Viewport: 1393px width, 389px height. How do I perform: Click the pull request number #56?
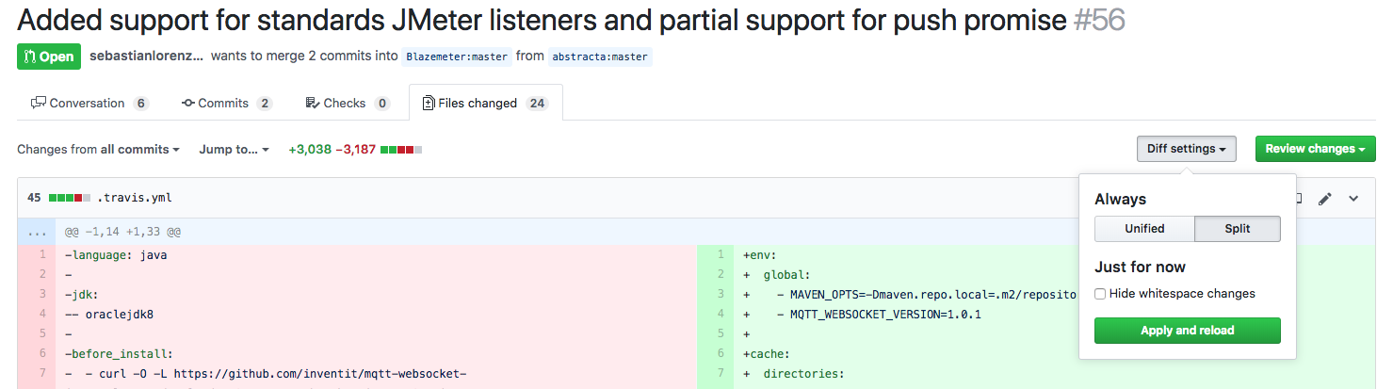pyautogui.click(x=1099, y=20)
